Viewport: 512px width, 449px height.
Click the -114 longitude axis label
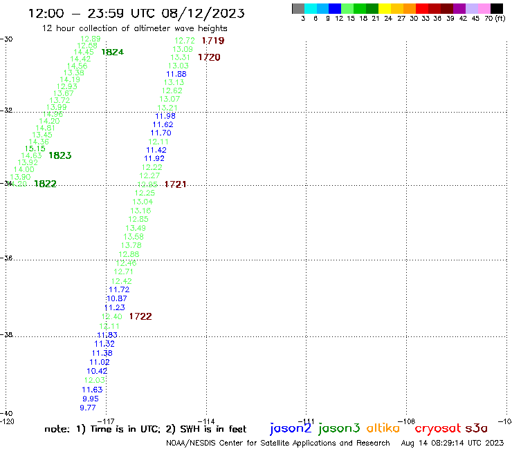pyautogui.click(x=206, y=421)
